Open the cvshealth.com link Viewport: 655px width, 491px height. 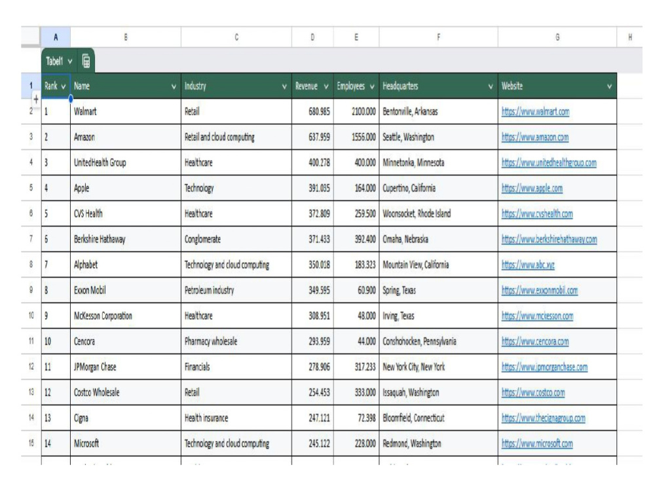[537, 213]
